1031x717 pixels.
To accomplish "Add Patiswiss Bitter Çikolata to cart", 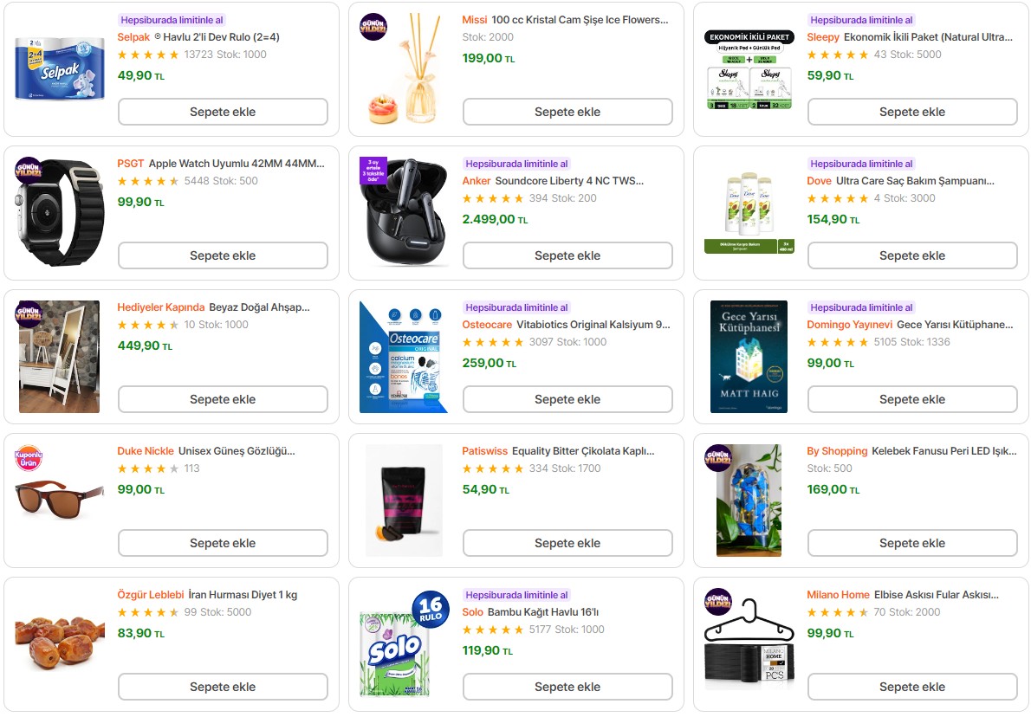I will tap(567, 543).
